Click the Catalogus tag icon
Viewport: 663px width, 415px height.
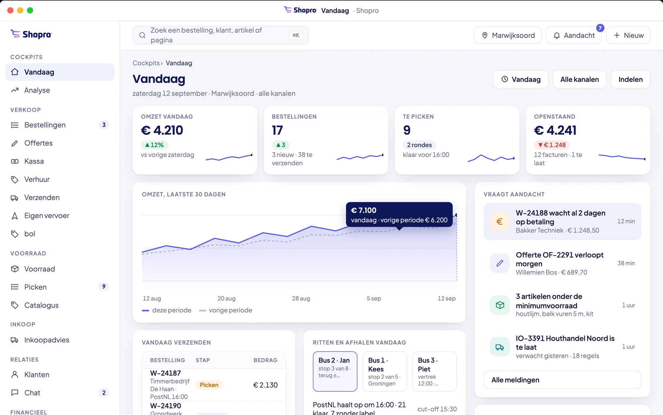click(x=15, y=305)
